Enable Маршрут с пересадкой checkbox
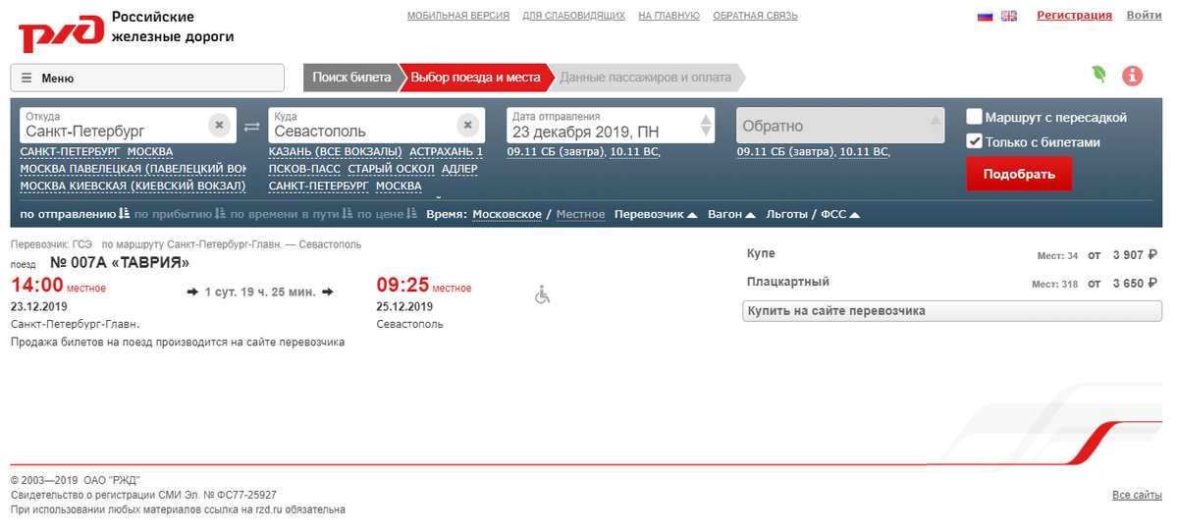 point(975,117)
